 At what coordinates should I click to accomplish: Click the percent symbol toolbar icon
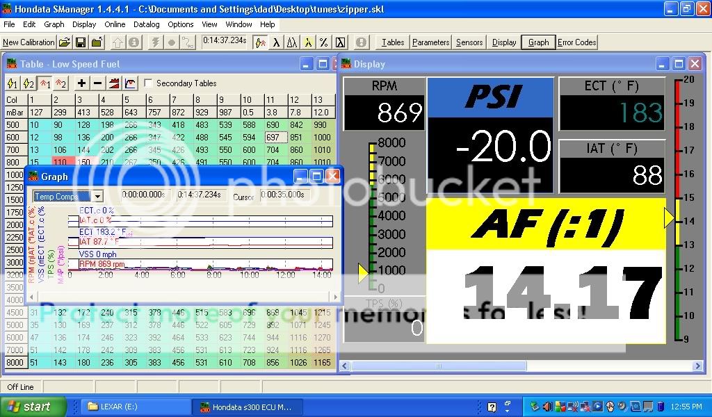pos(324,42)
